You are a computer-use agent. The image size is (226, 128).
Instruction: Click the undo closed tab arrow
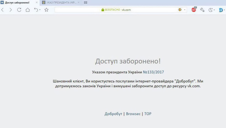tap(36, 10)
